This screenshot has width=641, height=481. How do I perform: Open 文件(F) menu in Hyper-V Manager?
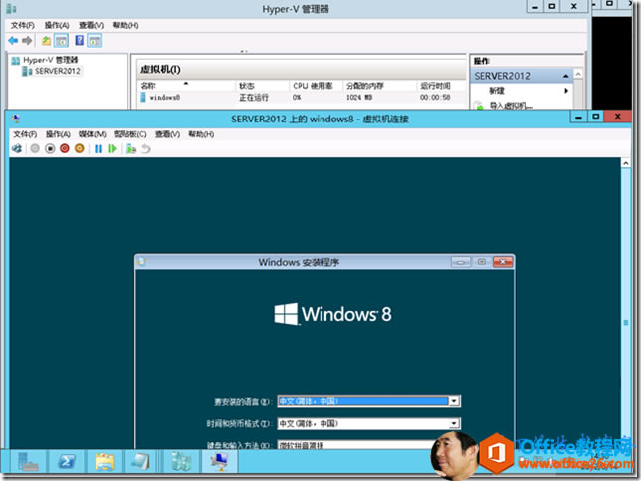tap(23, 25)
